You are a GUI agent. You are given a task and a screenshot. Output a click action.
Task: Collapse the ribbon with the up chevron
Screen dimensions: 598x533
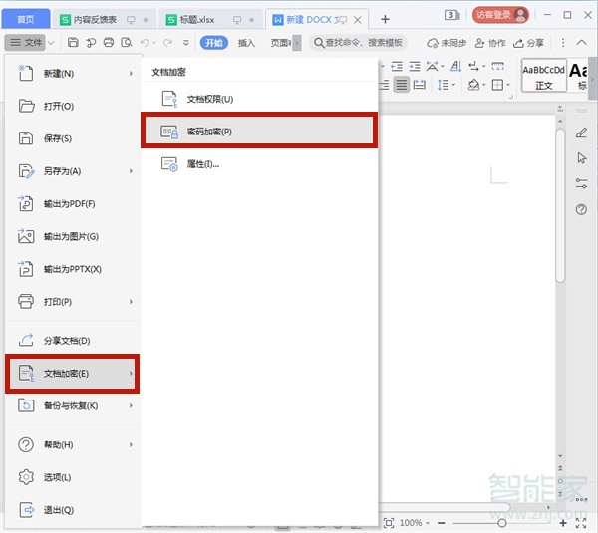[581, 42]
